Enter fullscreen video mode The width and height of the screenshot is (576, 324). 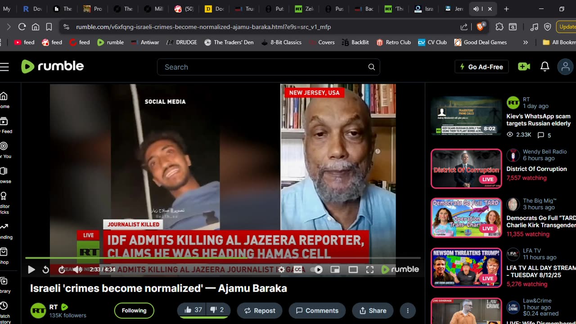[x=370, y=270]
